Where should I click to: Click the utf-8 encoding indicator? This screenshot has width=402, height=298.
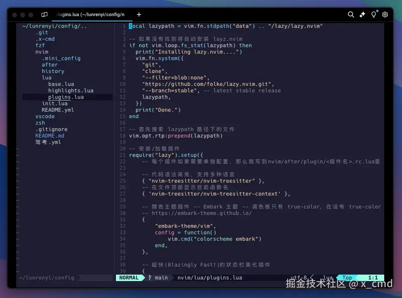click(299, 277)
